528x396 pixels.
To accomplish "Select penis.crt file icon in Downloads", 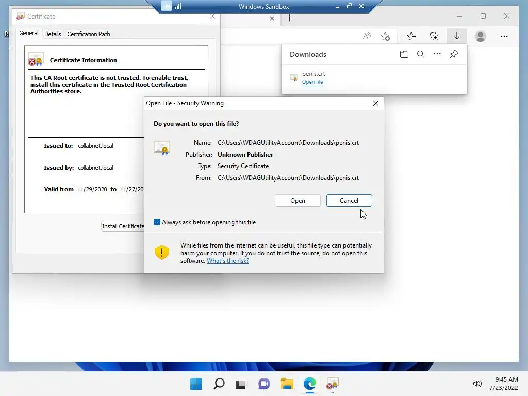I will (294, 78).
